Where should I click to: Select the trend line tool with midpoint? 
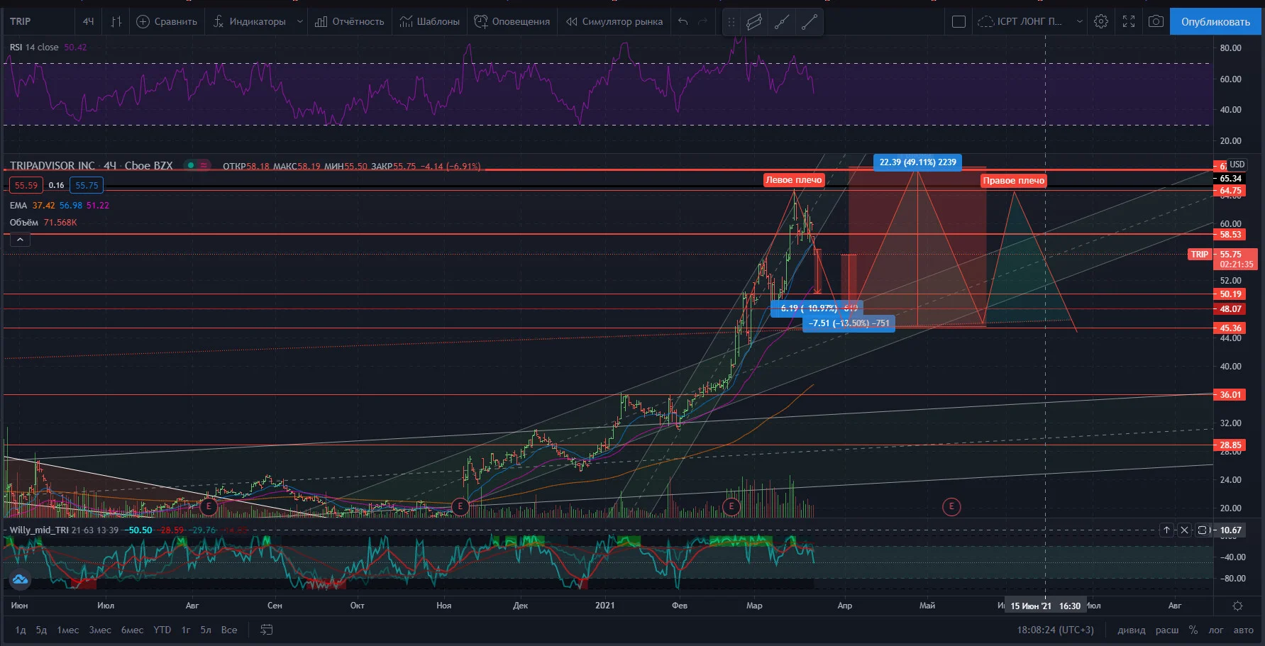(782, 22)
